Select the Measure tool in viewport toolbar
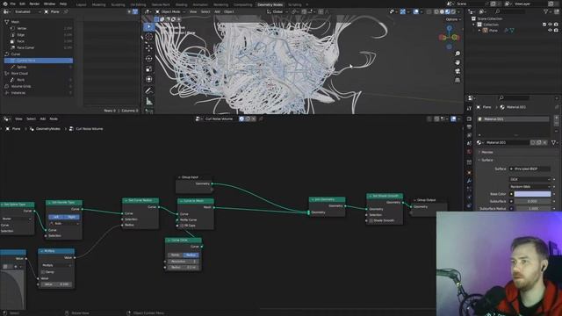This screenshot has height=316, width=562. tap(149, 102)
